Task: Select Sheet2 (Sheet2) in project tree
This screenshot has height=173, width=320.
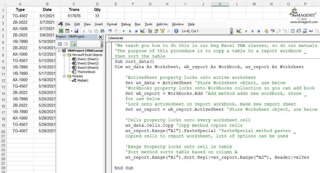Action: coord(87,63)
